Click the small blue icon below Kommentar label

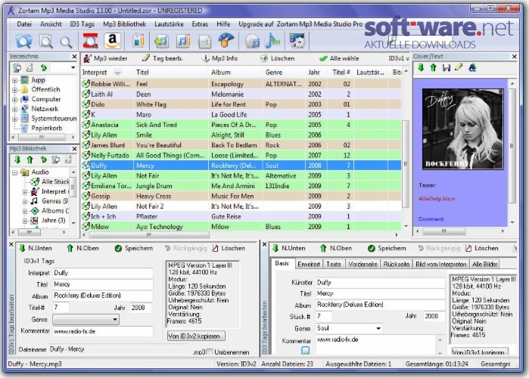pos(305,351)
